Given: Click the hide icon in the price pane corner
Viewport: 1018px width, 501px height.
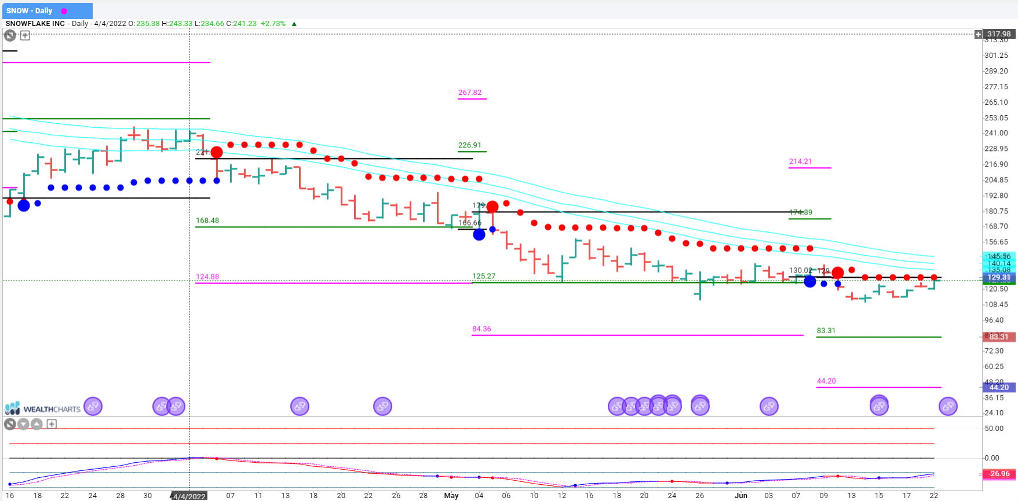Looking at the screenshot, I should (10, 35).
